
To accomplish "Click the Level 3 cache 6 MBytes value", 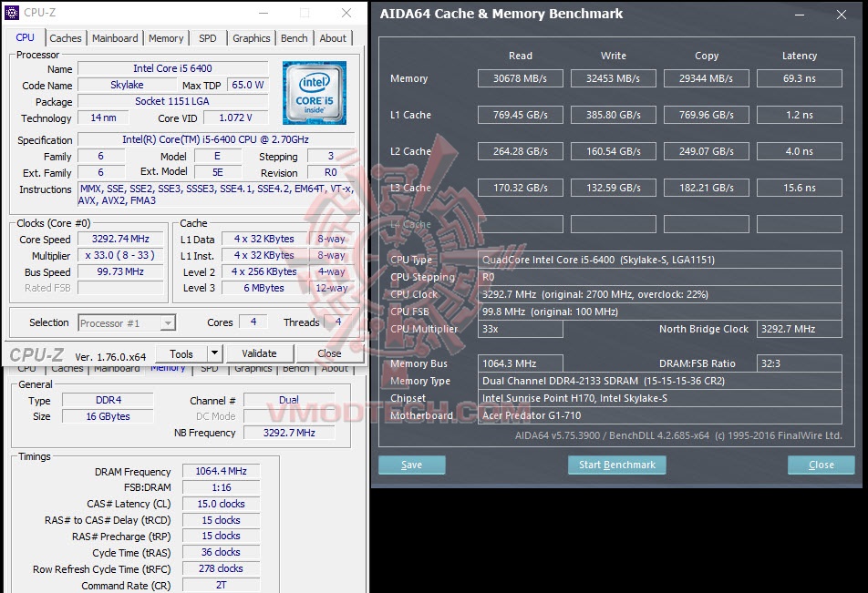I will [263, 288].
